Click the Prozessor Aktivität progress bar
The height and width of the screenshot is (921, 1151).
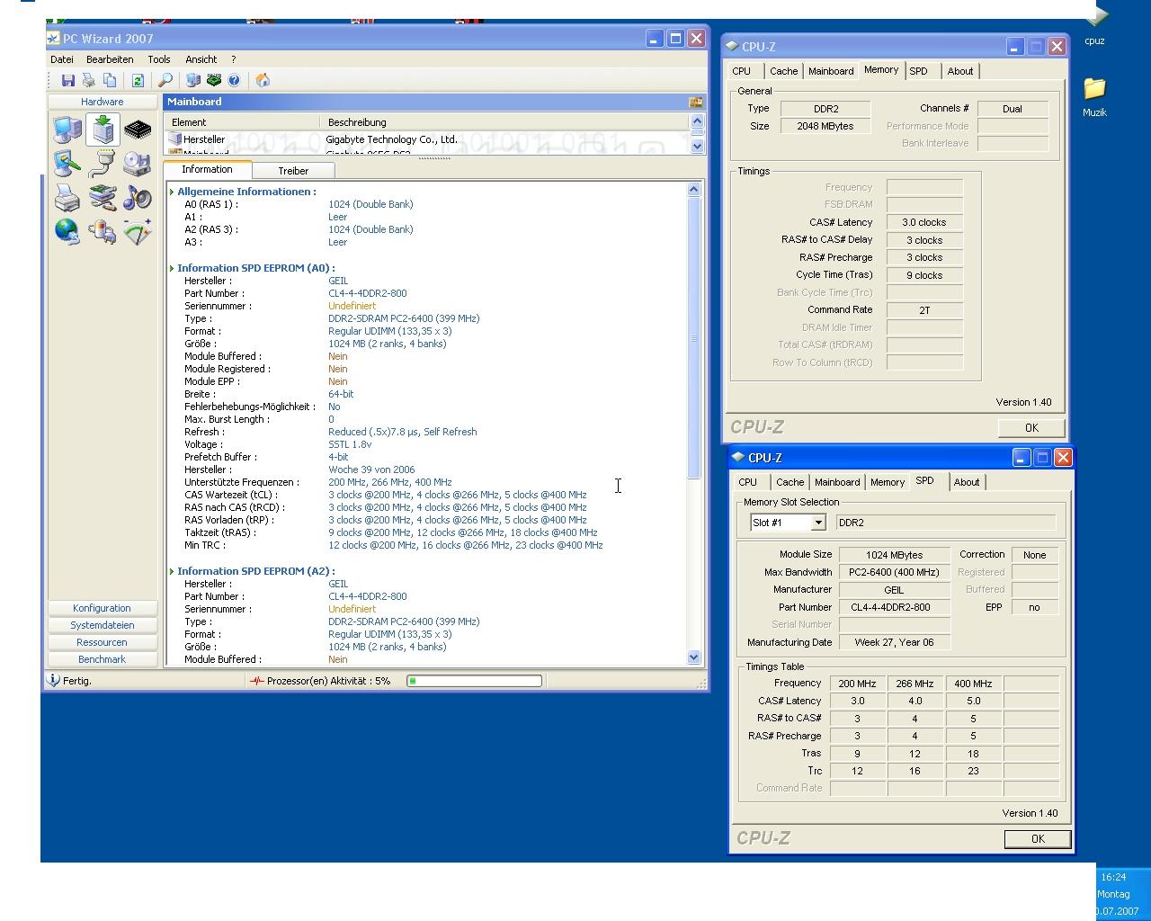(x=475, y=681)
